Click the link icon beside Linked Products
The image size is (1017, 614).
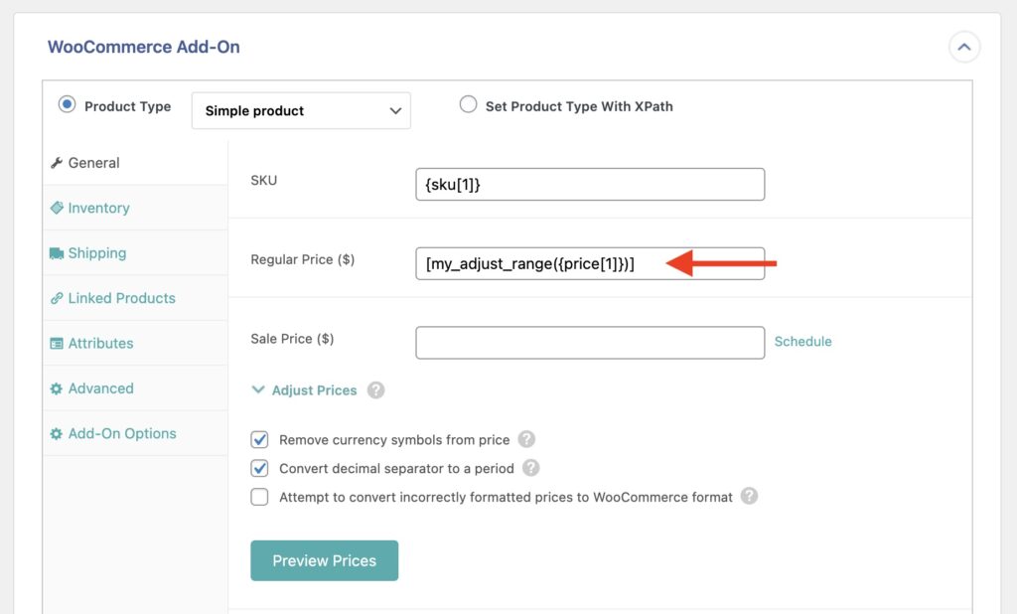60,297
